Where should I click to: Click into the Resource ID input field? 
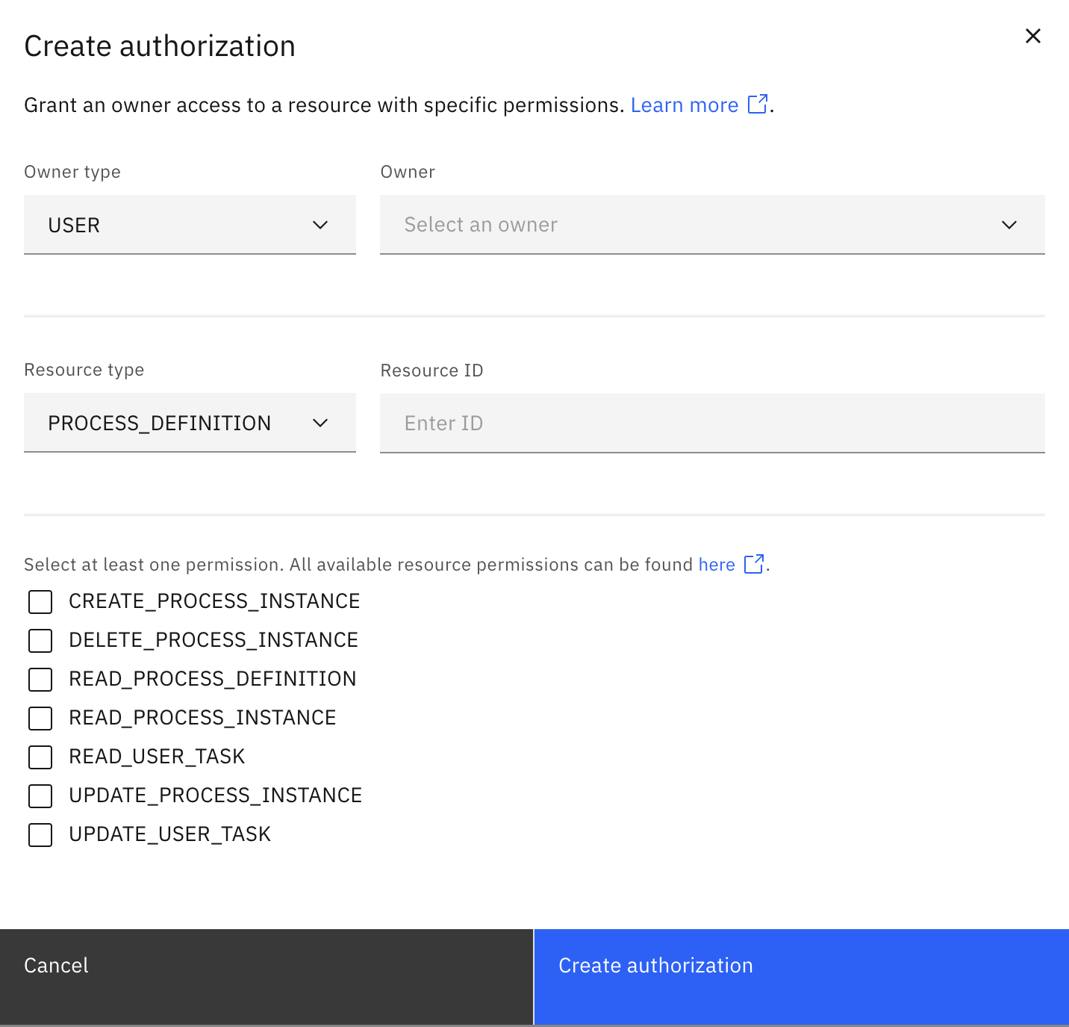(x=711, y=423)
